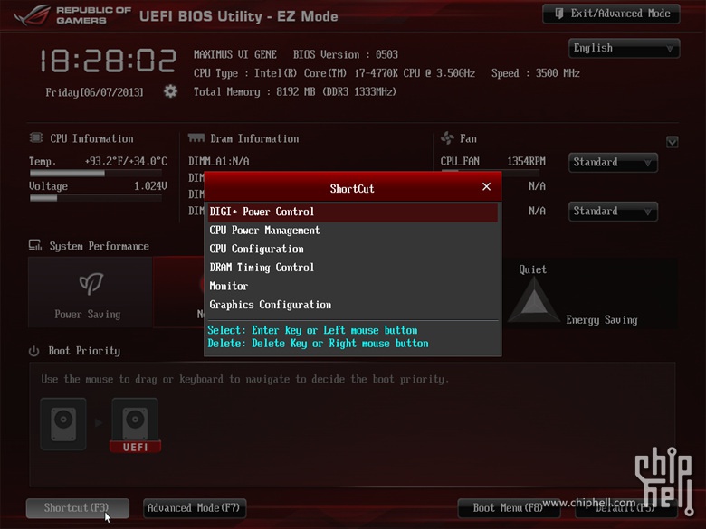Select the first hard drive boot device
The image size is (706, 529).
pos(63,424)
